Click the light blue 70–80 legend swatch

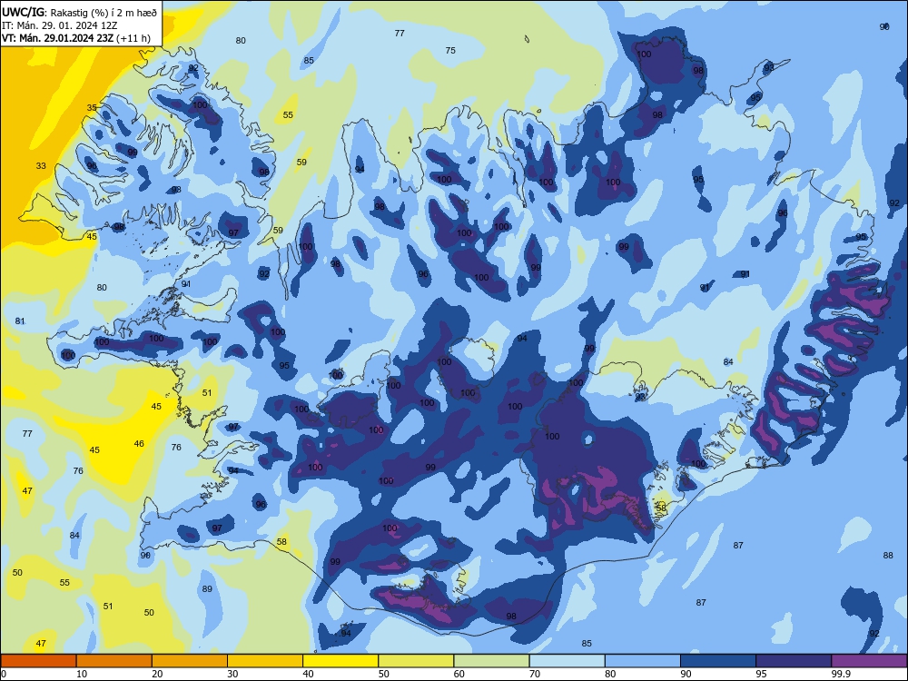(567, 661)
